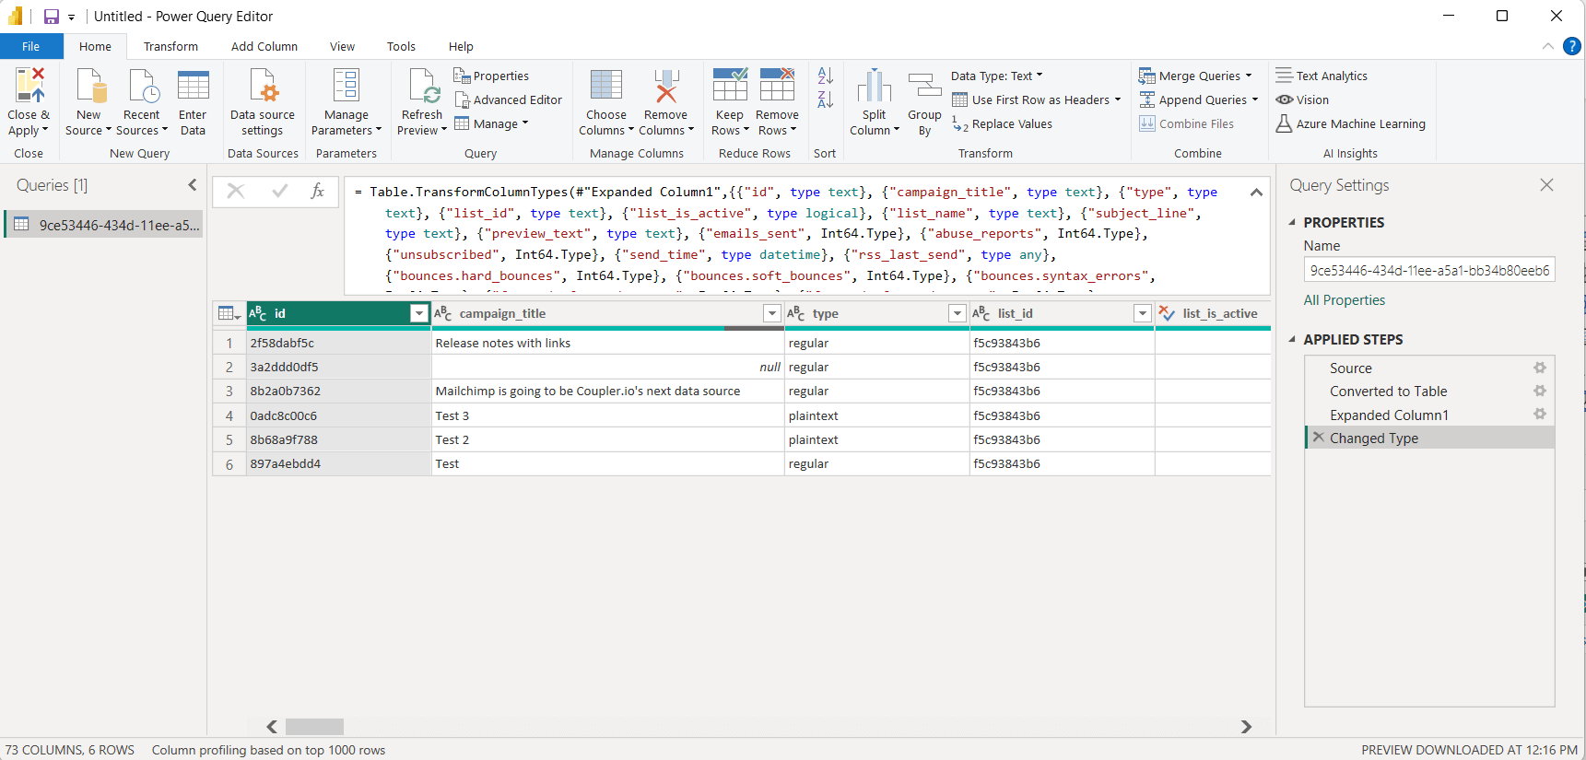Cancel formula edit with X icon
The width and height of the screenshot is (1586, 760).
[236, 191]
